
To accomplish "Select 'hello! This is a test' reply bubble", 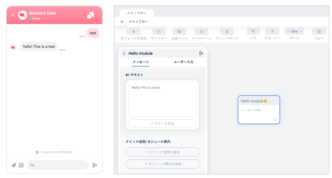I will click(x=39, y=47).
